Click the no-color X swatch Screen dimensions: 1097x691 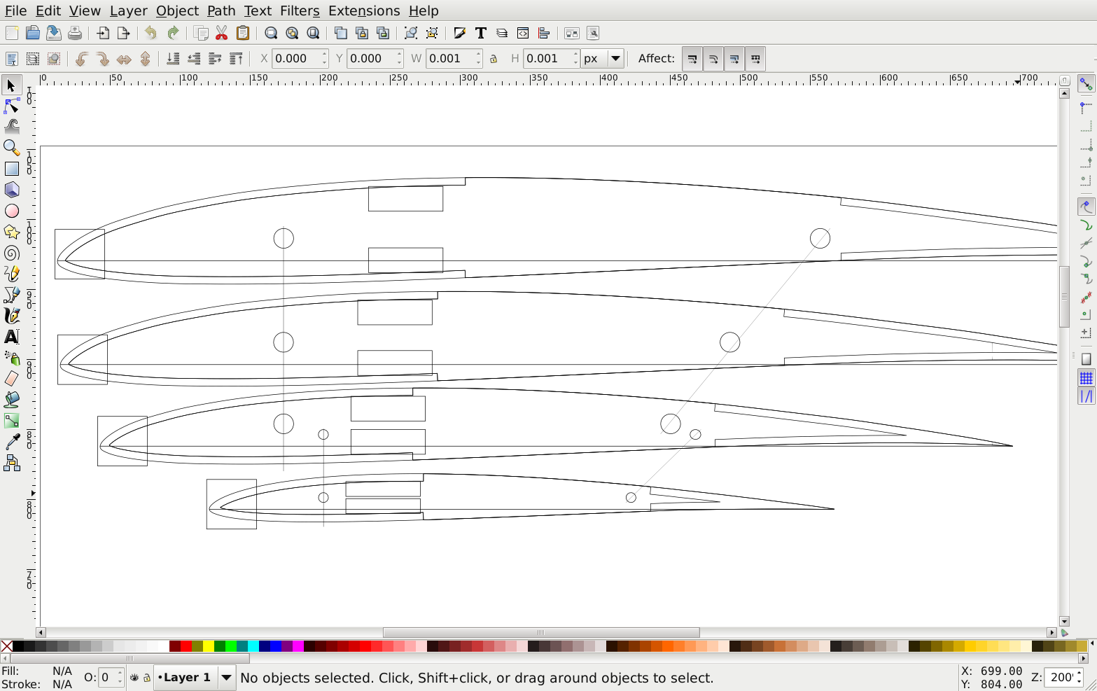coord(6,646)
